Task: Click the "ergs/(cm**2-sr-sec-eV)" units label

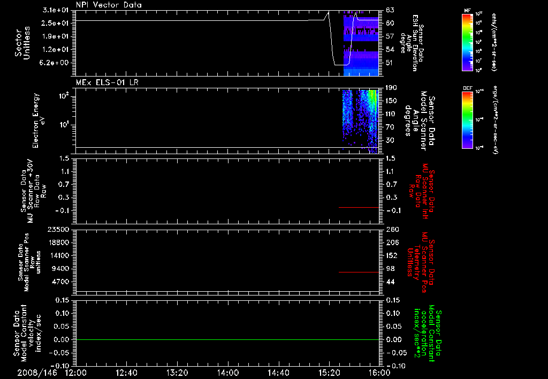Action: click(x=495, y=119)
